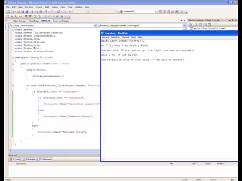
Task: Close the active document tab with X
Action: click(185, 21)
